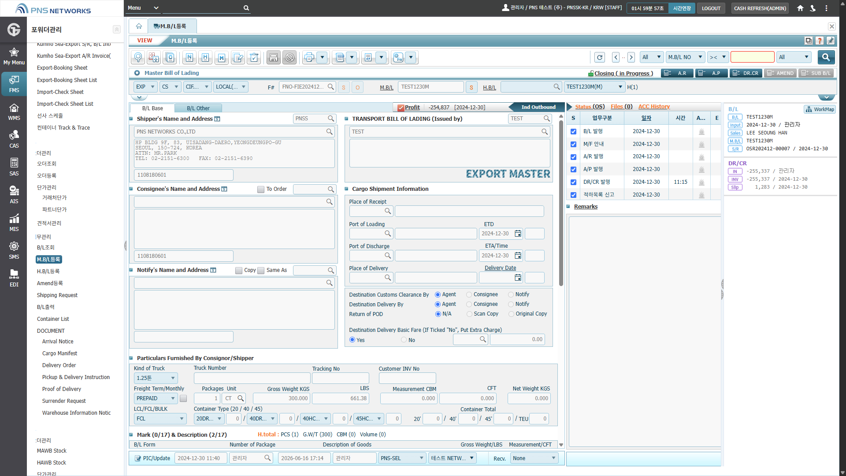Click the Fn function gear toolbar icon

tap(398, 57)
